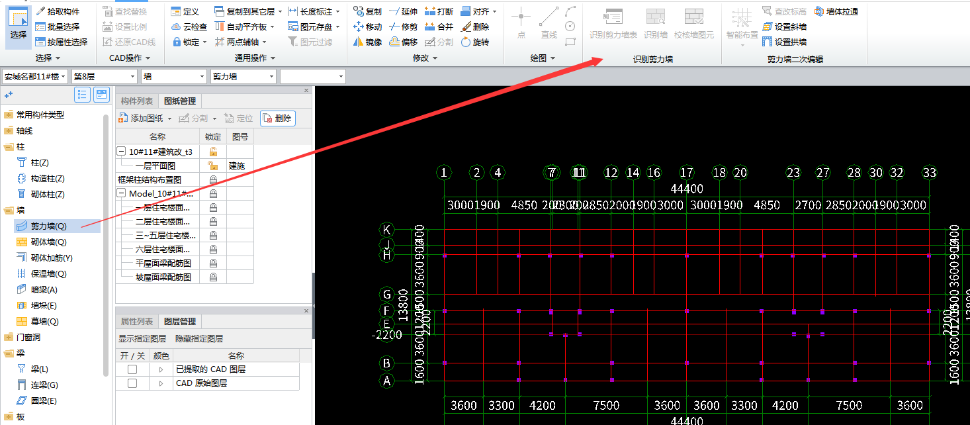The height and width of the screenshot is (425, 970).
Task: Select the 移动 move tool
Action: tap(367, 26)
